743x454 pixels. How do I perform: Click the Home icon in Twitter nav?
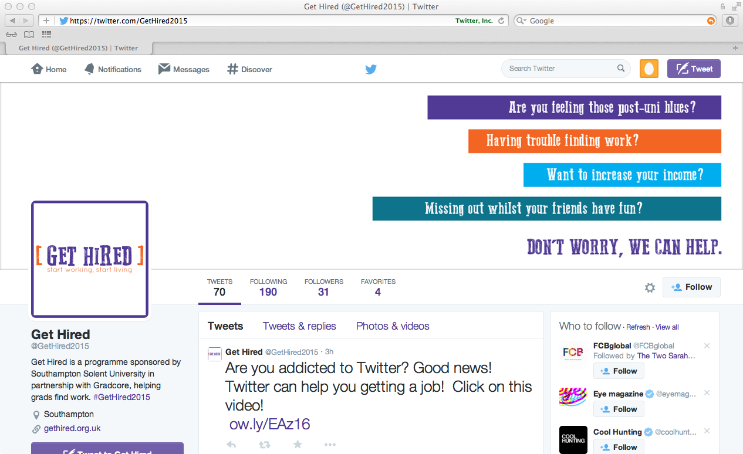point(37,69)
